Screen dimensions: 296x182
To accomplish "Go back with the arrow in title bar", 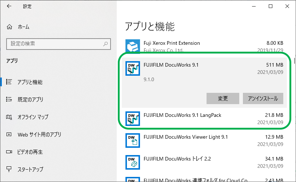I will [x=9, y=6].
